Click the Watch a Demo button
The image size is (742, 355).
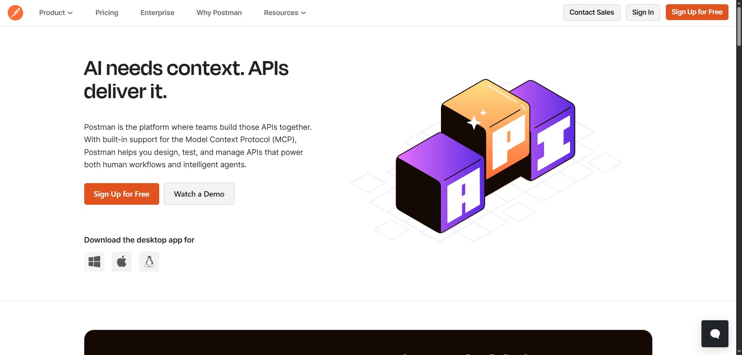click(x=199, y=194)
